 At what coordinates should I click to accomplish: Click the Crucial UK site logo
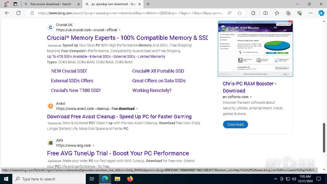click(51, 27)
